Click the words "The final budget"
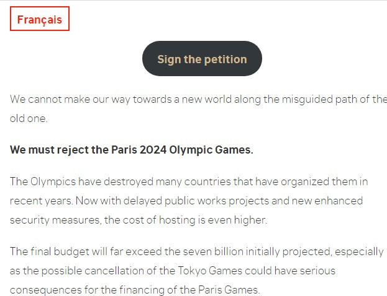 point(46,251)
